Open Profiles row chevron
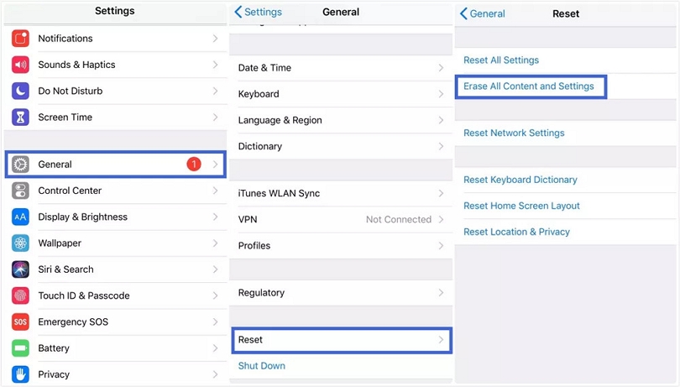The image size is (680, 387). (x=441, y=246)
